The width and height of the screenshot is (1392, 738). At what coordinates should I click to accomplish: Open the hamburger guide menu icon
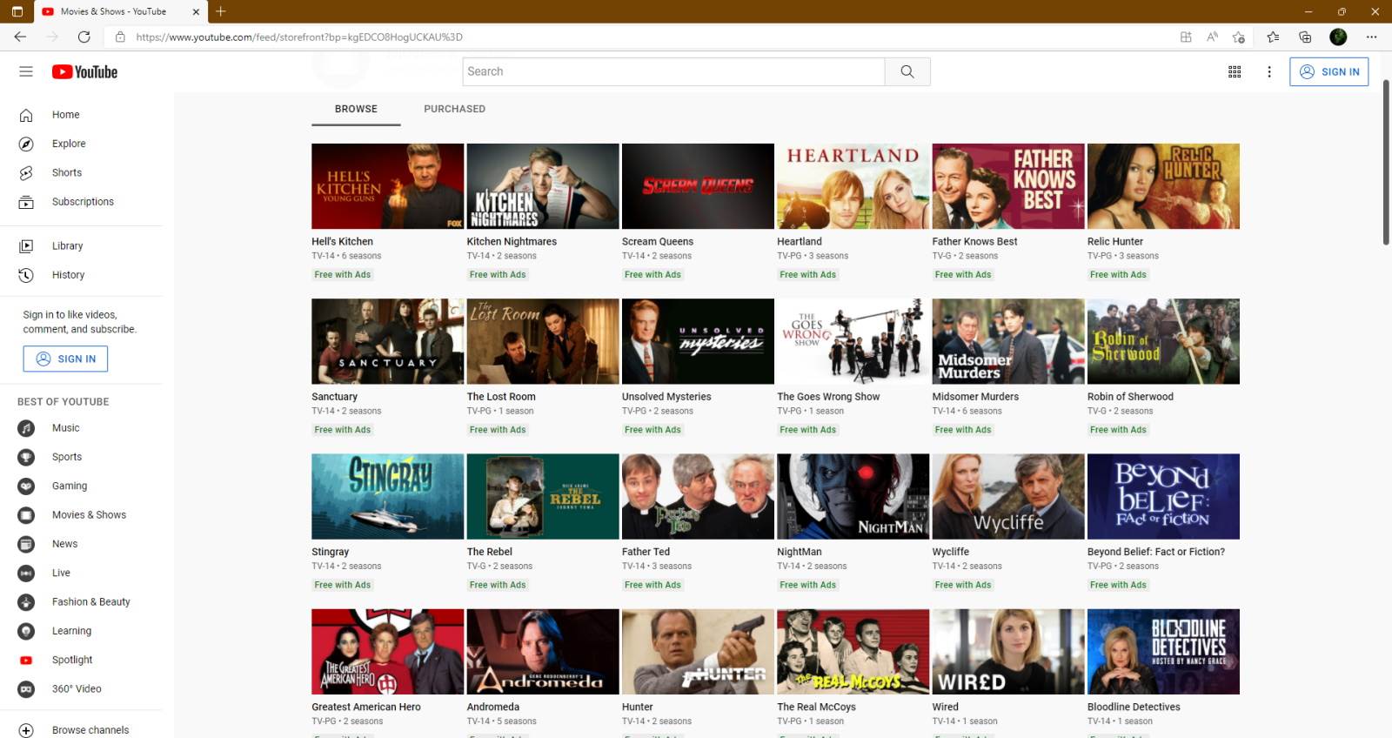[x=26, y=71]
